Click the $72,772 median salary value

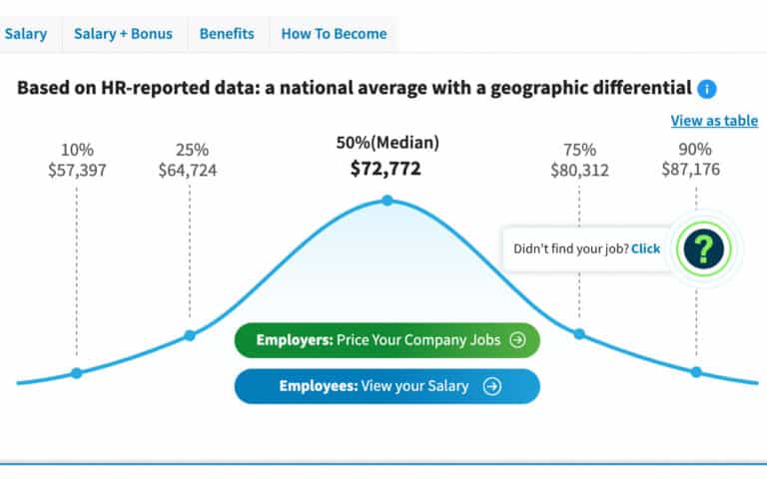pos(385,169)
